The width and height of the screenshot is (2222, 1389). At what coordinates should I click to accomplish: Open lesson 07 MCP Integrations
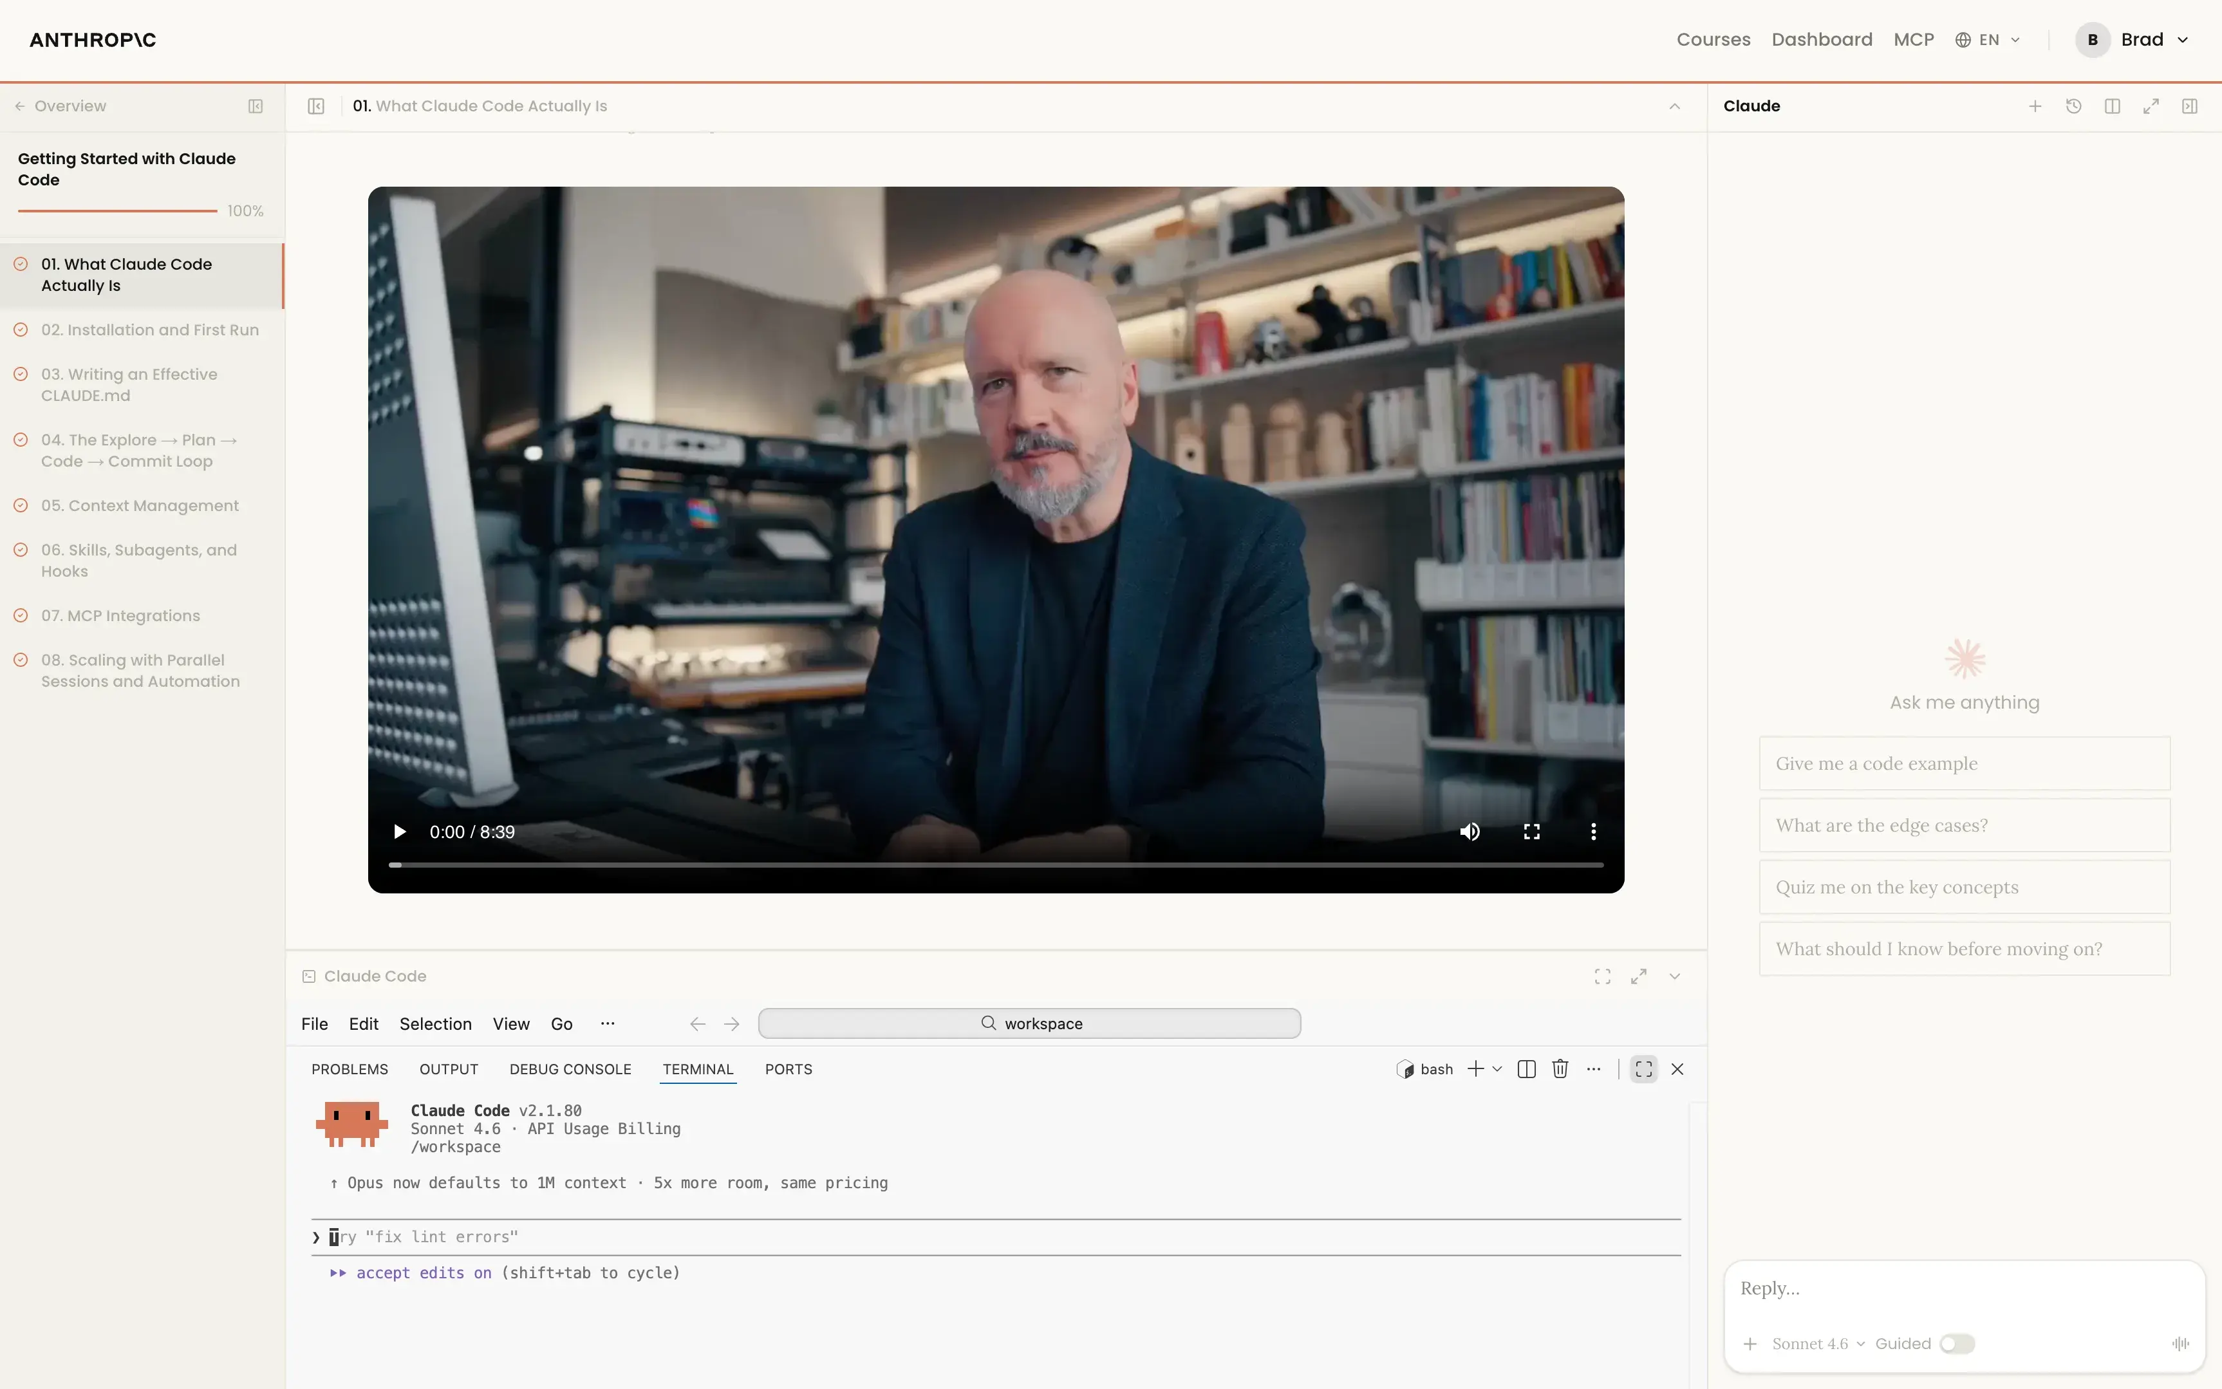click(142, 615)
